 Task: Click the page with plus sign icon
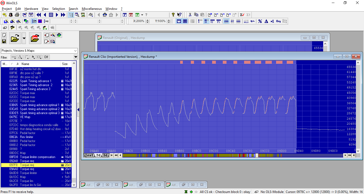[210, 15]
